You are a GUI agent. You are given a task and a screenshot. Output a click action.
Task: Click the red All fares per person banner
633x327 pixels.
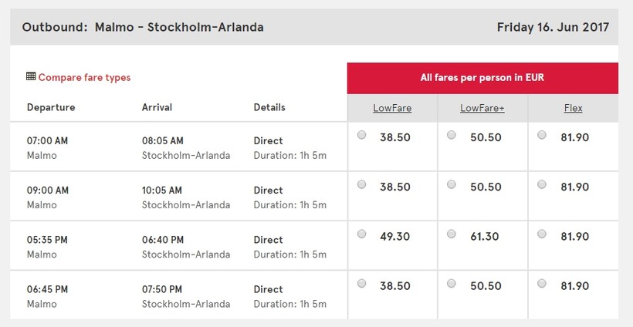(482, 78)
